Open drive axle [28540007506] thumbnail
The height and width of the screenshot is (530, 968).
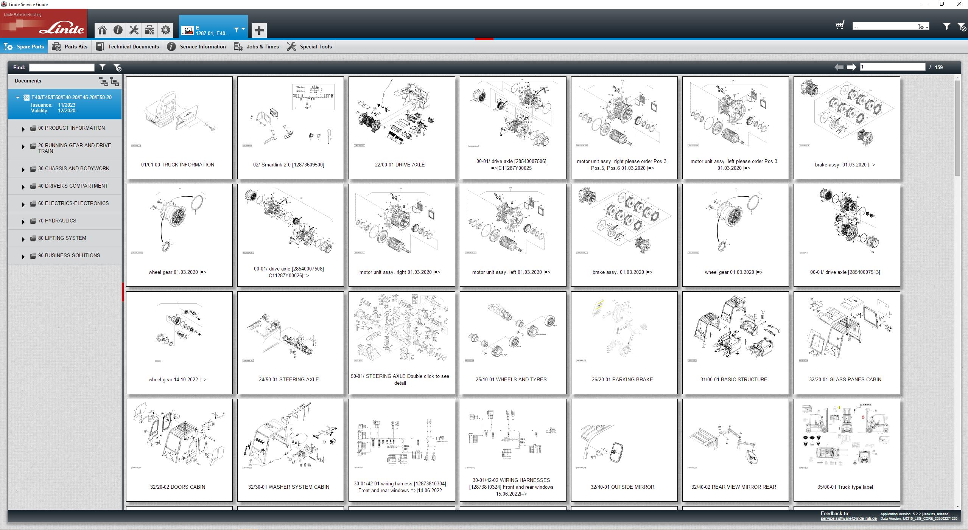pyautogui.click(x=513, y=127)
